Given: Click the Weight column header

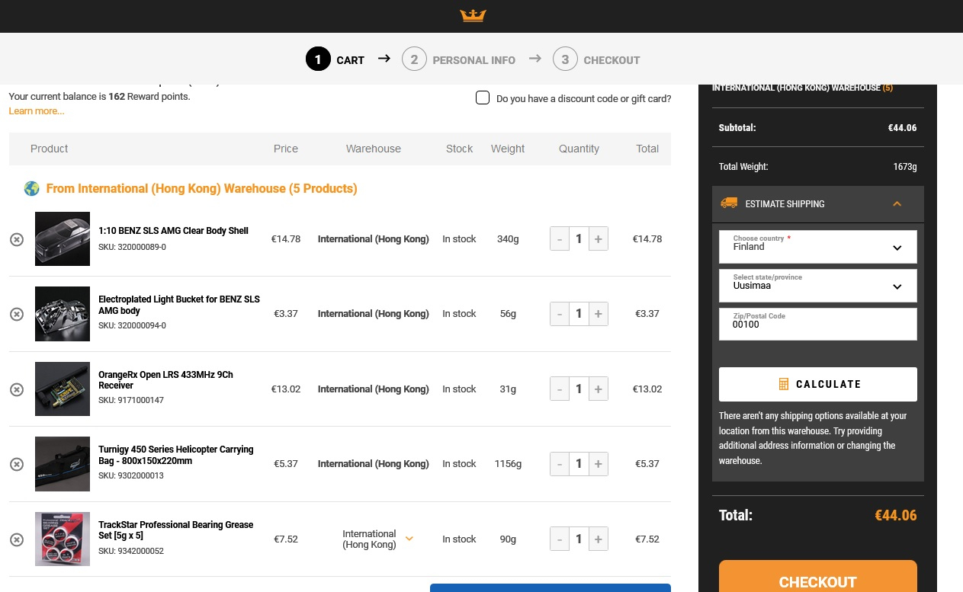Looking at the screenshot, I should coord(508,149).
